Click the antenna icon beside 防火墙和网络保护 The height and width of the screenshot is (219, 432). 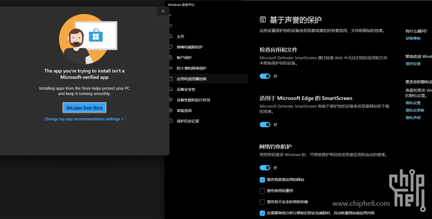pyautogui.click(x=171, y=68)
